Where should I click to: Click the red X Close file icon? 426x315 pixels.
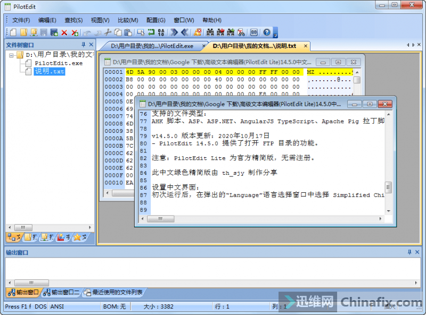[x=64, y=33]
